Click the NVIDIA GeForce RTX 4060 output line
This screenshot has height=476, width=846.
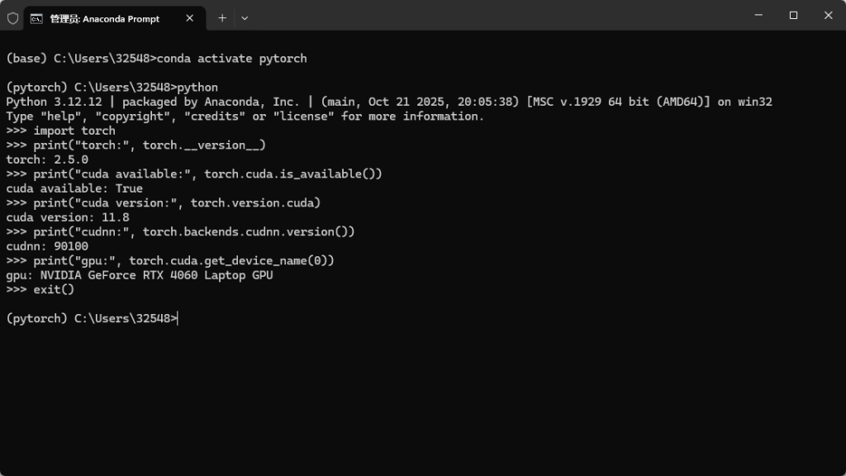click(x=139, y=275)
